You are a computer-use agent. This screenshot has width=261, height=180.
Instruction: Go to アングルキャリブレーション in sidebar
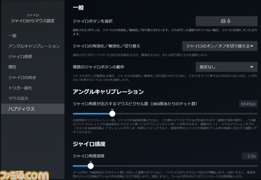pos(33,46)
